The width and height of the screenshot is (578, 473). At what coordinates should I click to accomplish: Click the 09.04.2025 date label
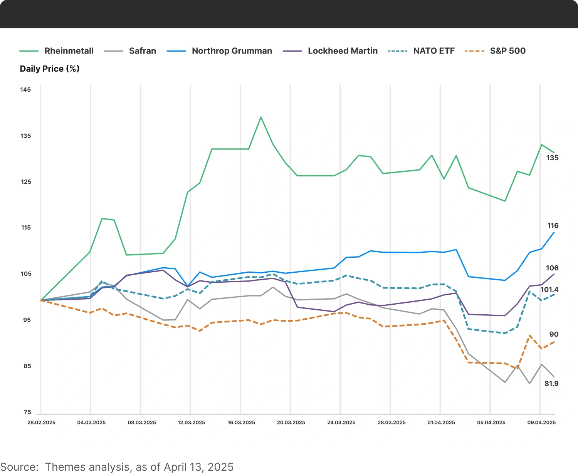[541, 423]
